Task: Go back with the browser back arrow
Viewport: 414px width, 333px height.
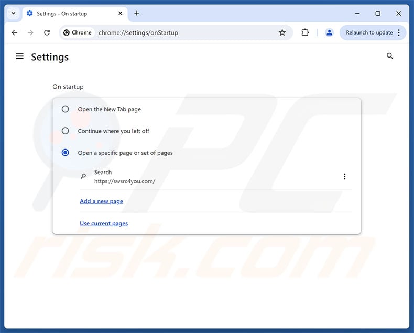Action: pos(14,32)
